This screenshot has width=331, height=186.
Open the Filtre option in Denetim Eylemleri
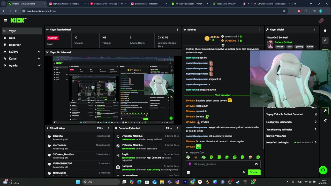(x=169, y=128)
